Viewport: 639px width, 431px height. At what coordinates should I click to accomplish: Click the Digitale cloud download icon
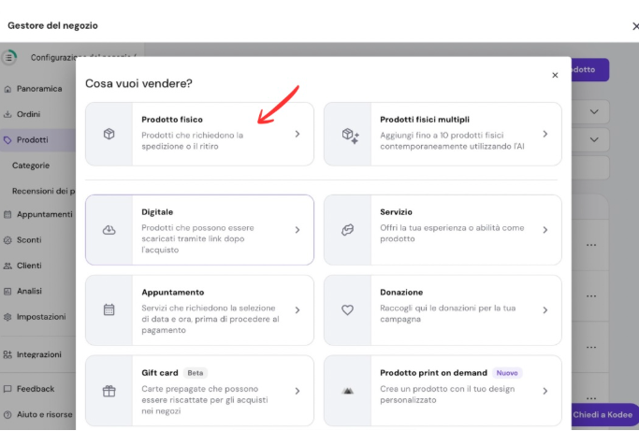tap(109, 230)
